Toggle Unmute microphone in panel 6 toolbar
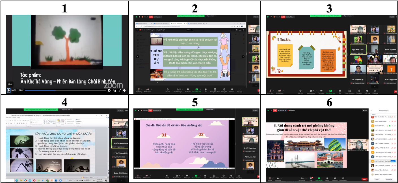This screenshot has width=398, height=183. (x=270, y=179)
